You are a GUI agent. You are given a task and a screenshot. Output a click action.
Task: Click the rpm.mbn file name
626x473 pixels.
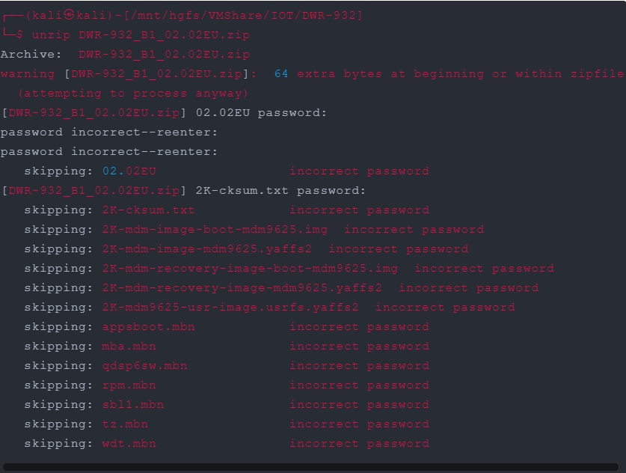coord(129,385)
